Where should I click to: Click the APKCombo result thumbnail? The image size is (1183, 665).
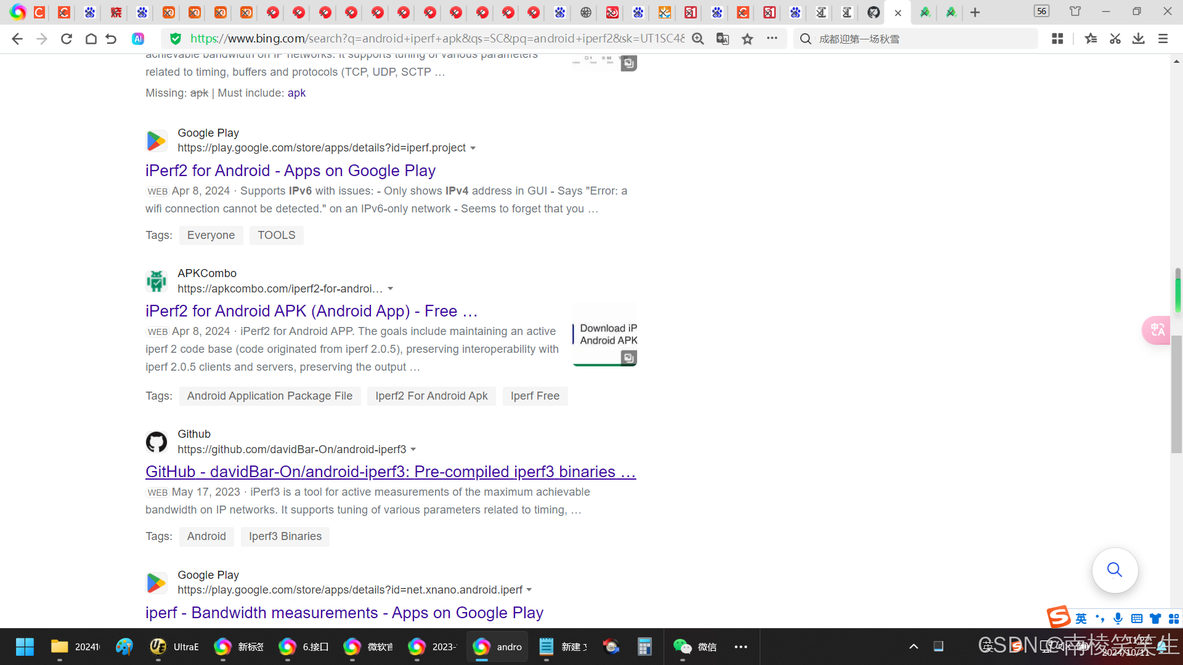point(604,334)
